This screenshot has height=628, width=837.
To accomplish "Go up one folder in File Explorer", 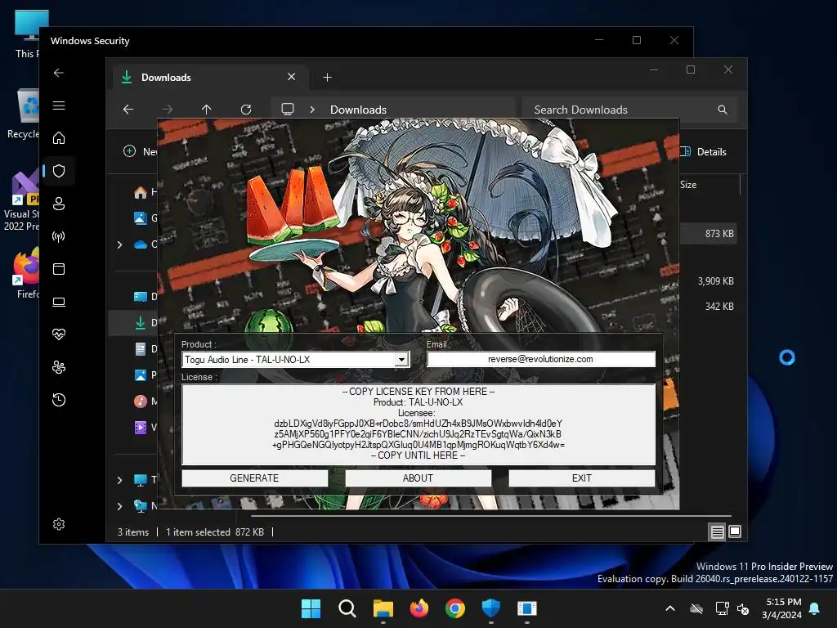I will [x=207, y=110].
